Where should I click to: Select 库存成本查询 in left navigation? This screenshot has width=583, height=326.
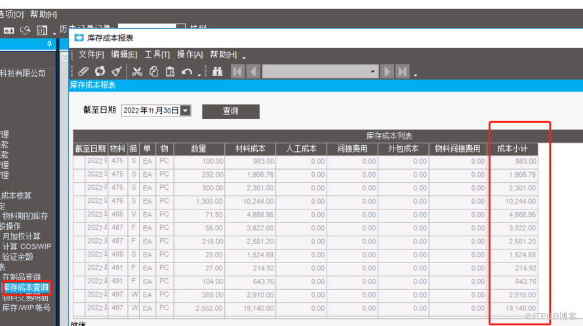tap(26, 287)
